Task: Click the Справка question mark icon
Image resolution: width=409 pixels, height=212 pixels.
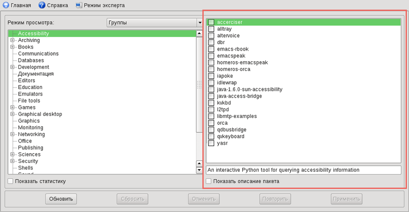Action: point(42,5)
